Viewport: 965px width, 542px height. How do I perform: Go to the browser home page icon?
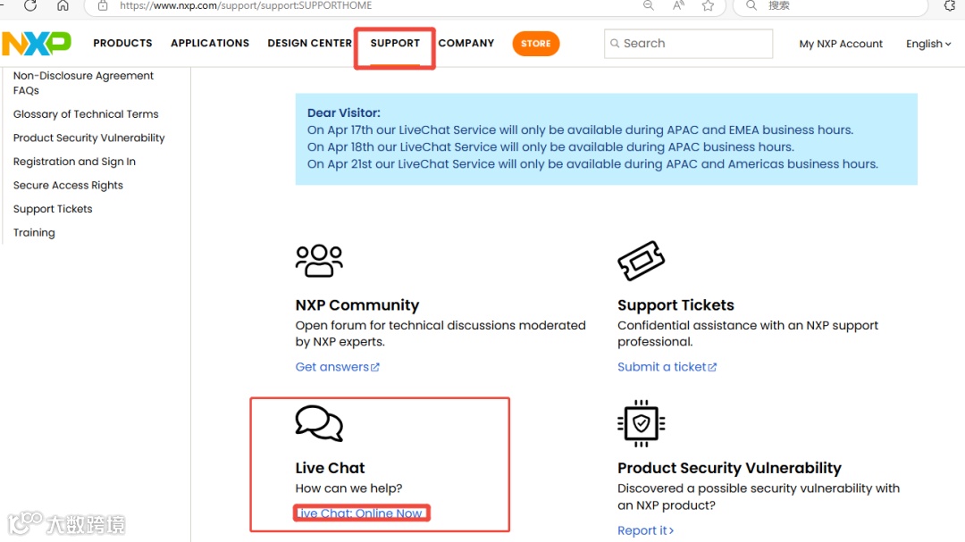click(x=63, y=5)
